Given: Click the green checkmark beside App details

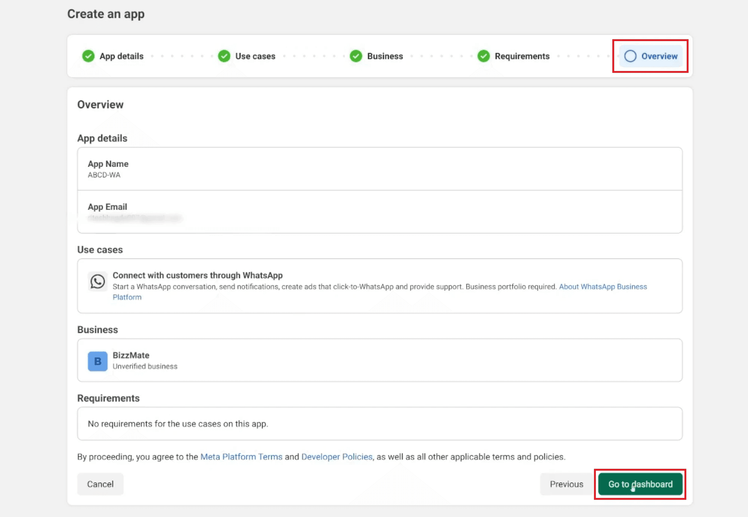Looking at the screenshot, I should [88, 56].
